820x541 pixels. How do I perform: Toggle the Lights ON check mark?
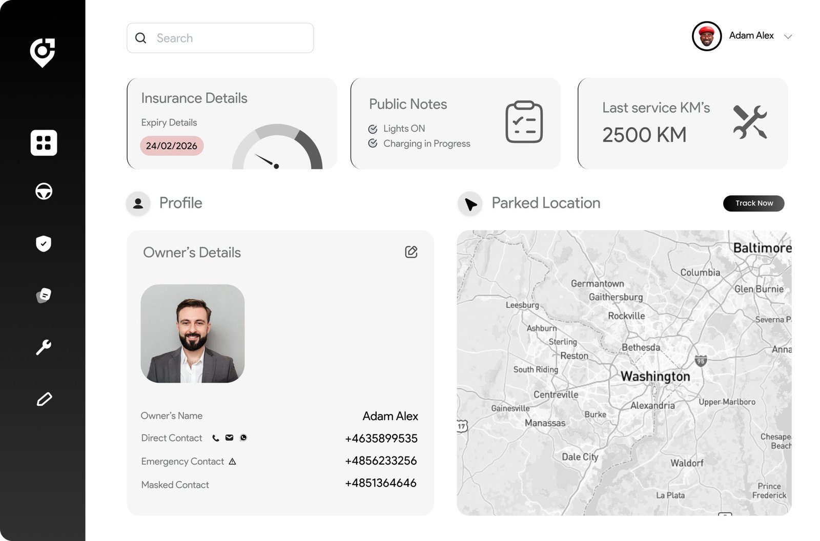click(373, 129)
